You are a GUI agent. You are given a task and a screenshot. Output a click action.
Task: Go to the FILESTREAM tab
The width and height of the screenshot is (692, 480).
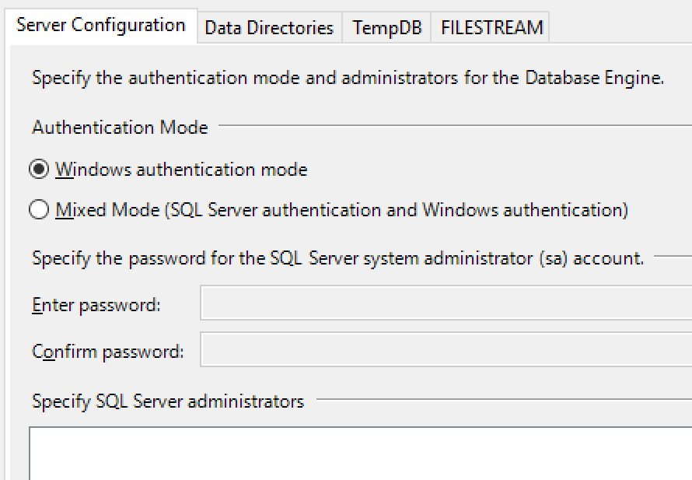tap(491, 27)
